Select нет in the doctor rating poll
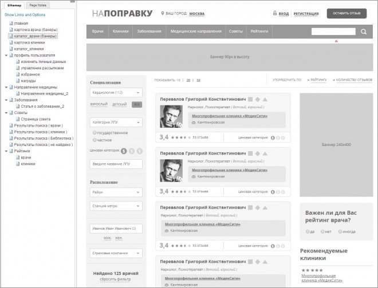This screenshot has width=378, height=288. pos(322,232)
